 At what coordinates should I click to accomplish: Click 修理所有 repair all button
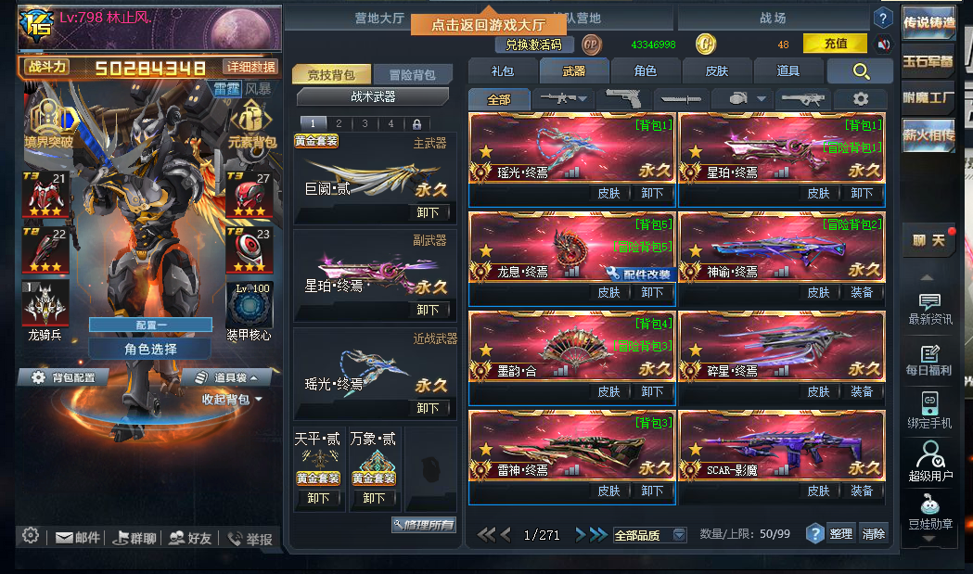click(424, 525)
